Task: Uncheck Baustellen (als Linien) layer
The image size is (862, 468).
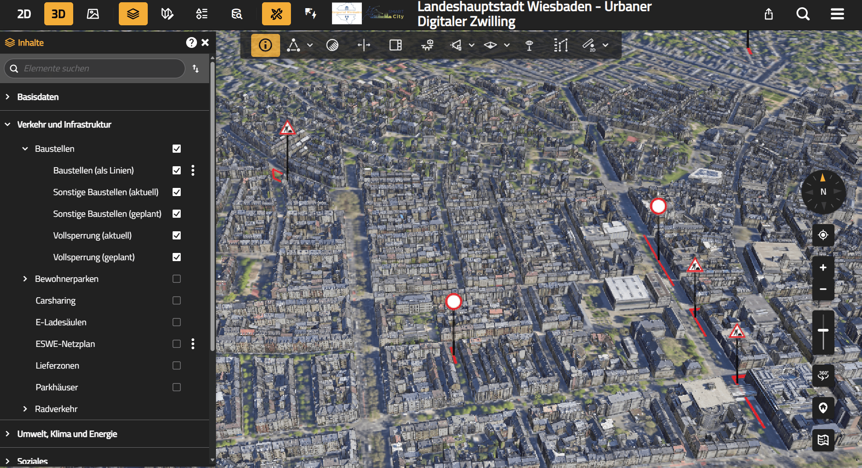Action: (177, 170)
